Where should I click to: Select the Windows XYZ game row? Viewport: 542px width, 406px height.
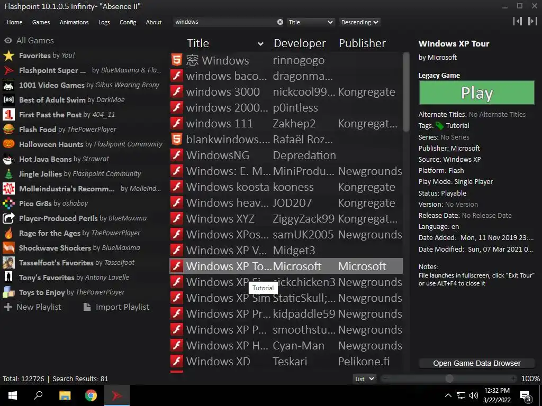click(286, 218)
